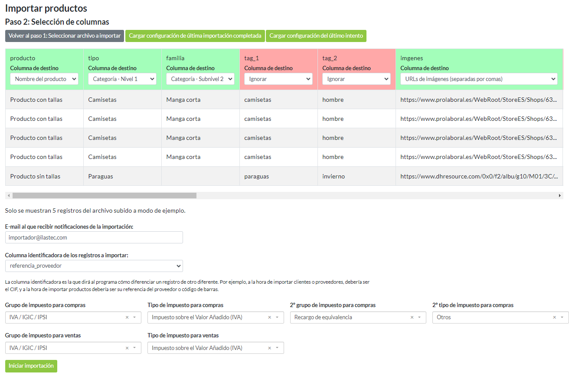Clear 'Grupo de impuesto para ventas' value

click(127, 348)
